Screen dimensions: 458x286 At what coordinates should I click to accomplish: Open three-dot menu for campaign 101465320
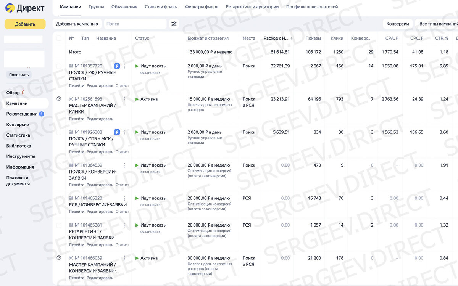[x=124, y=198]
